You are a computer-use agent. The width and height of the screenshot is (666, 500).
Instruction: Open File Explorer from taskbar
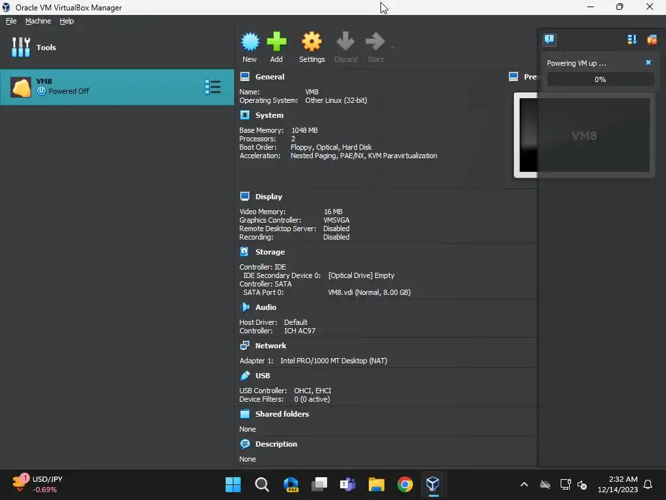tap(377, 484)
